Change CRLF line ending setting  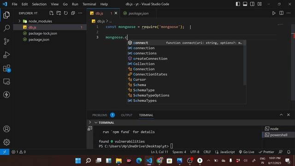(x=207, y=152)
